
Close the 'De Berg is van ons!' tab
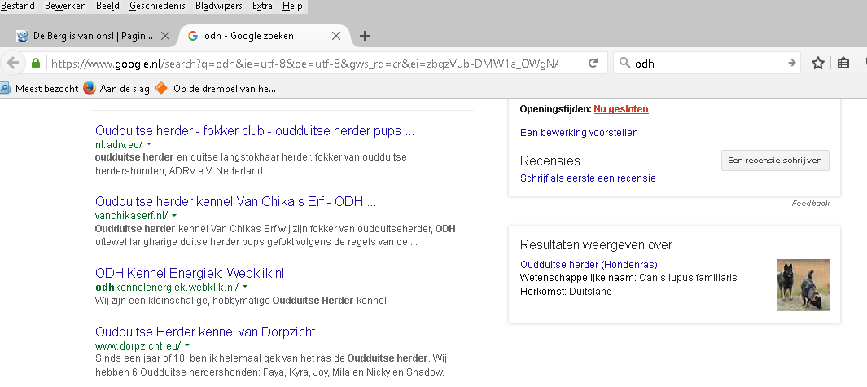164,36
